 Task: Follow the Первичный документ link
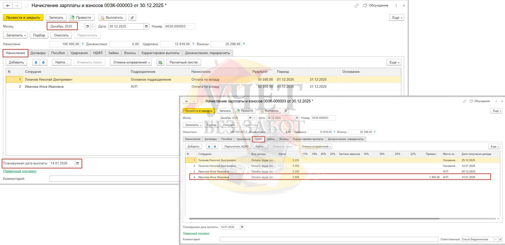coord(20,171)
